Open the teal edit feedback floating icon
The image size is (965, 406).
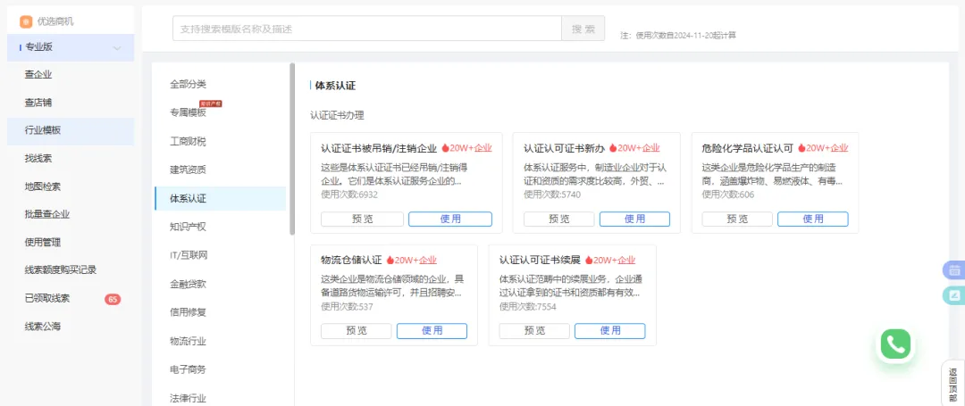coord(954,295)
